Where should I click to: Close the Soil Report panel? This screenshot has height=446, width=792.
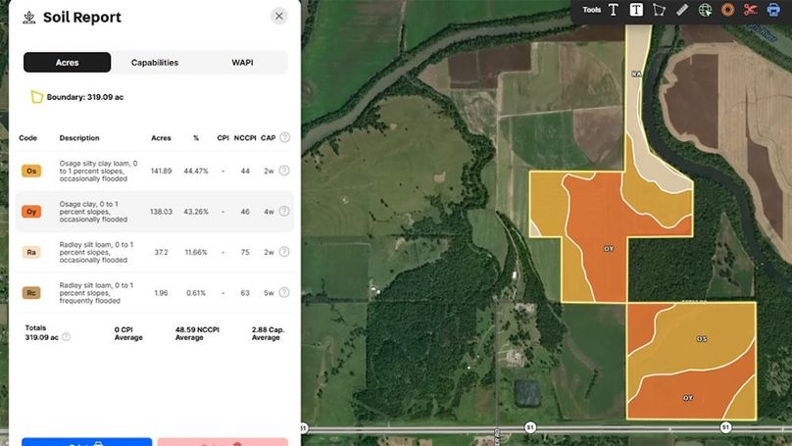point(279,16)
